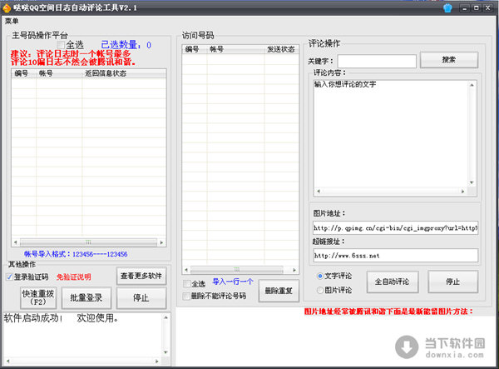Click up arrow of log box scrollbar
Image resolution: width=499 pixels, height=369 pixels.
pos(166,317)
